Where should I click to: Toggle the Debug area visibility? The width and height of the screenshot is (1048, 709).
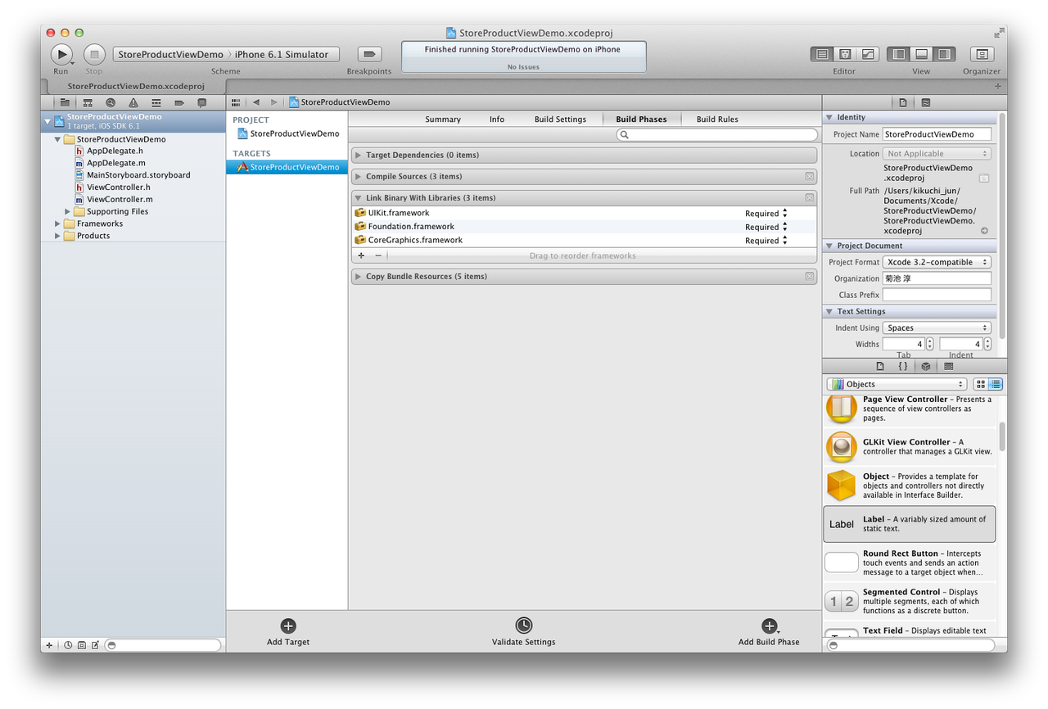921,54
